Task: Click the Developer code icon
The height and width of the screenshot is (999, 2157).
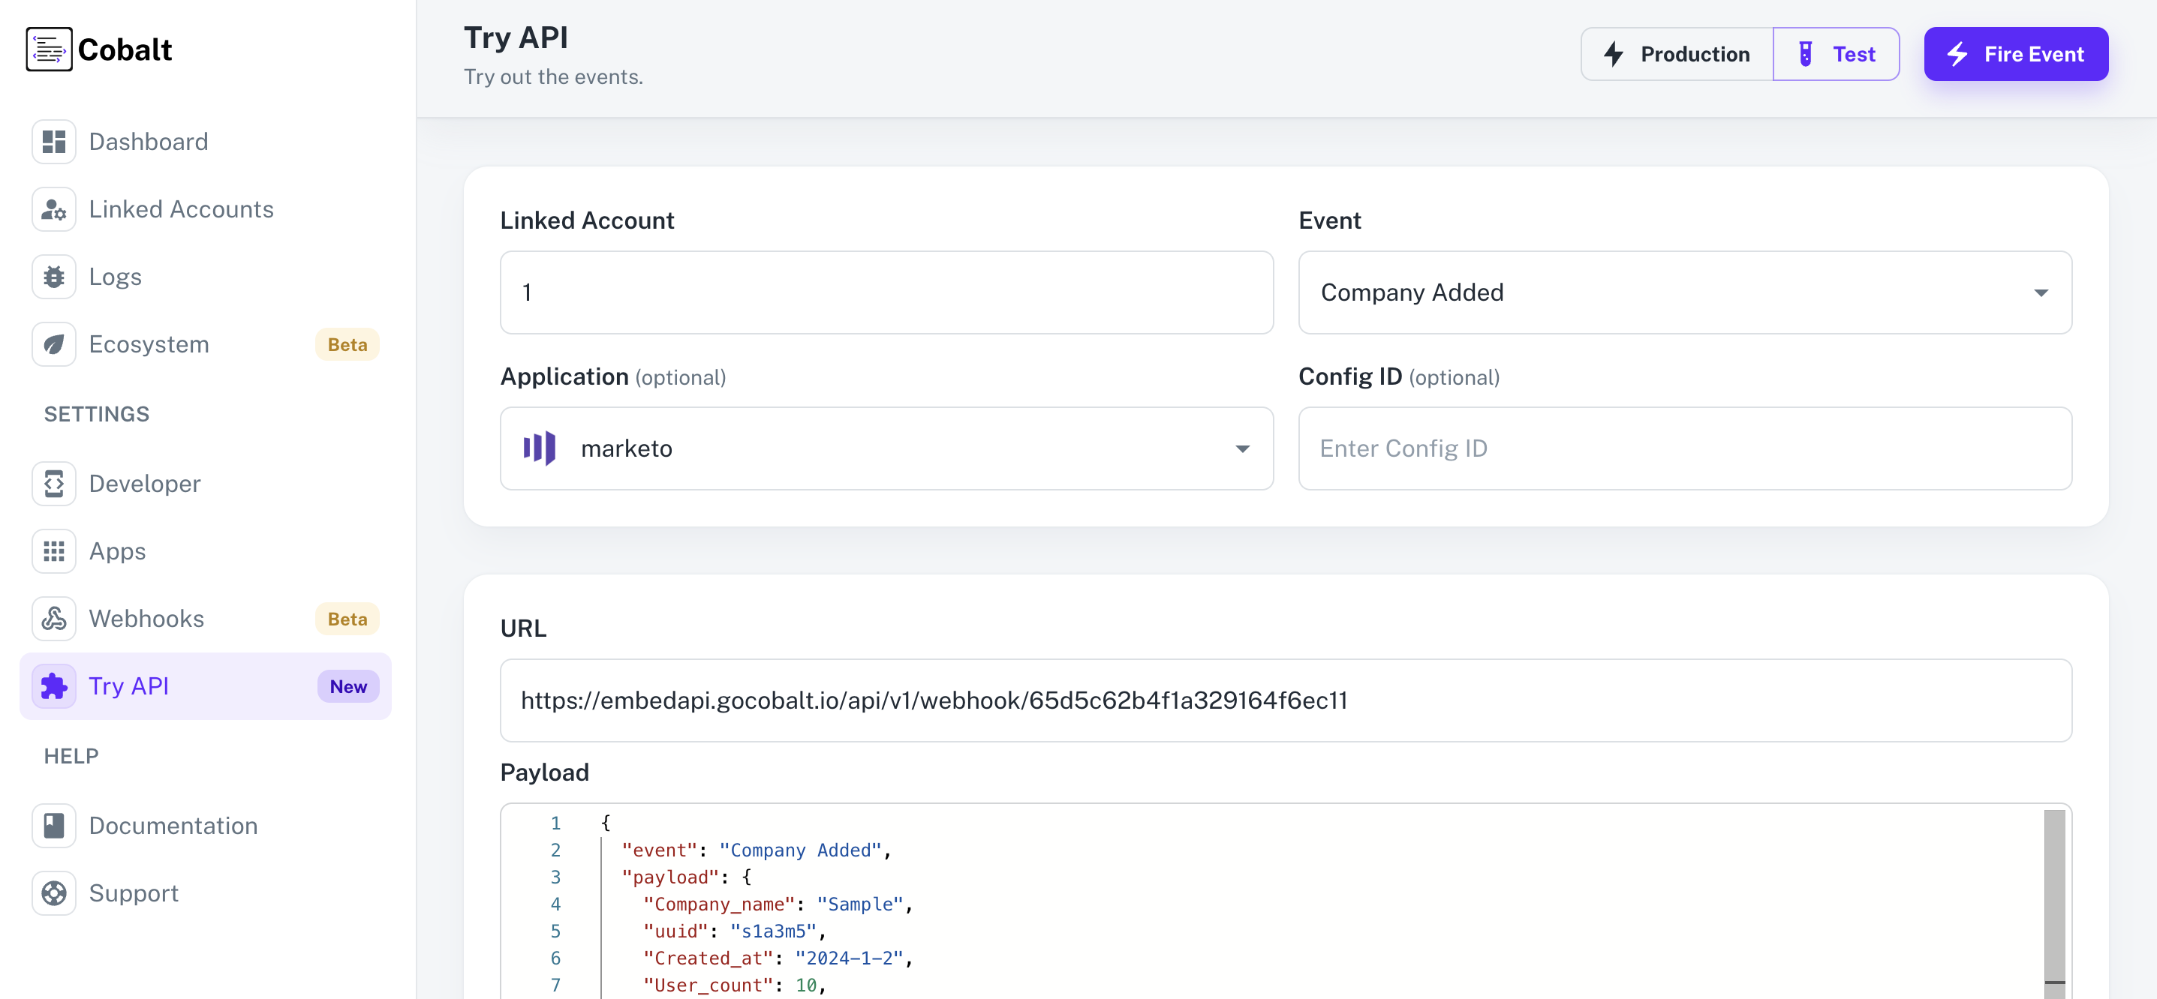Action: 53,484
